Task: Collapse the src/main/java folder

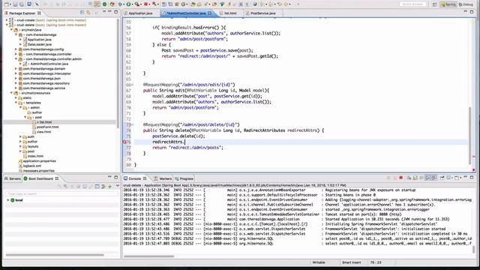Action: tap(11, 30)
